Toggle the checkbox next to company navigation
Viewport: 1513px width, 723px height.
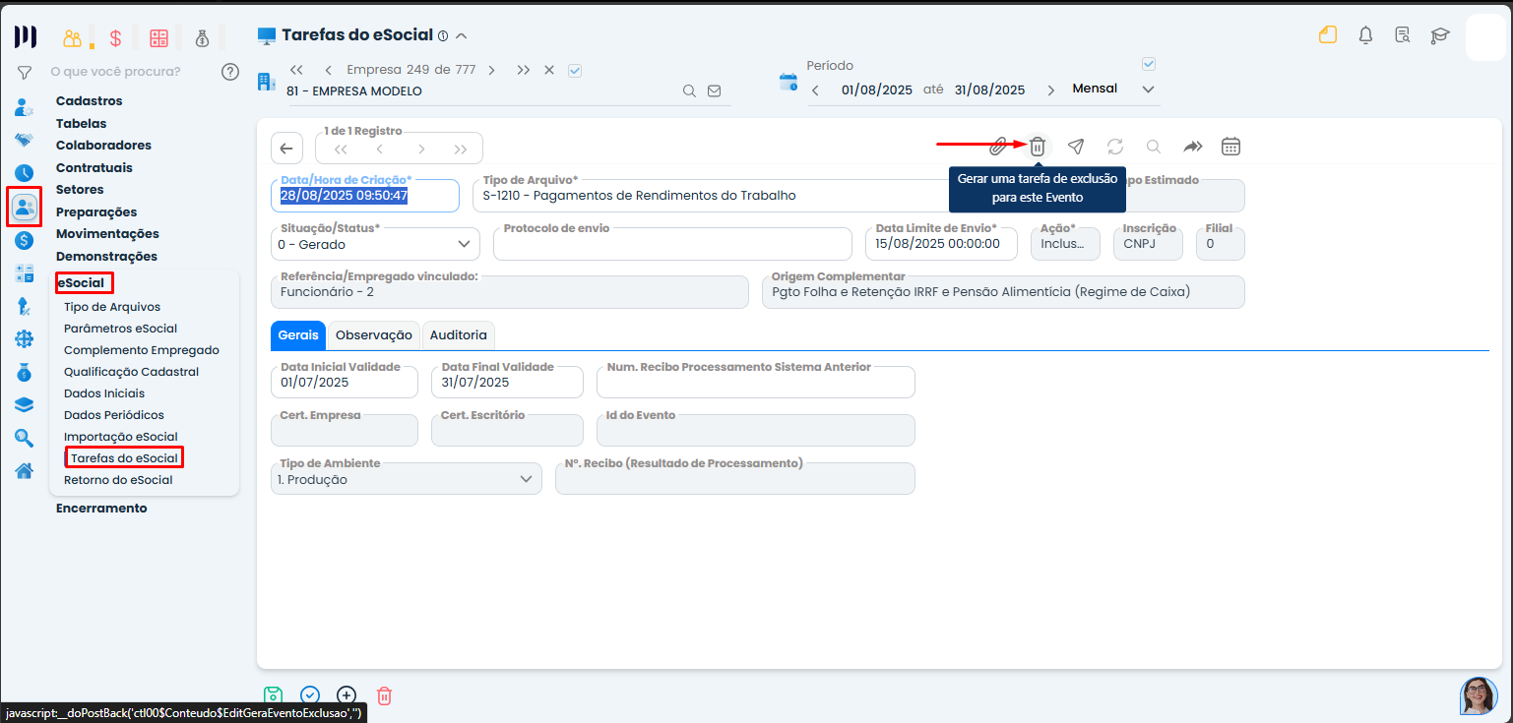tap(576, 70)
